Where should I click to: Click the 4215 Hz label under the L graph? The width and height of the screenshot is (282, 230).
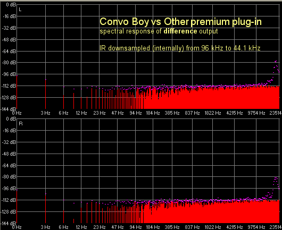(235, 113)
